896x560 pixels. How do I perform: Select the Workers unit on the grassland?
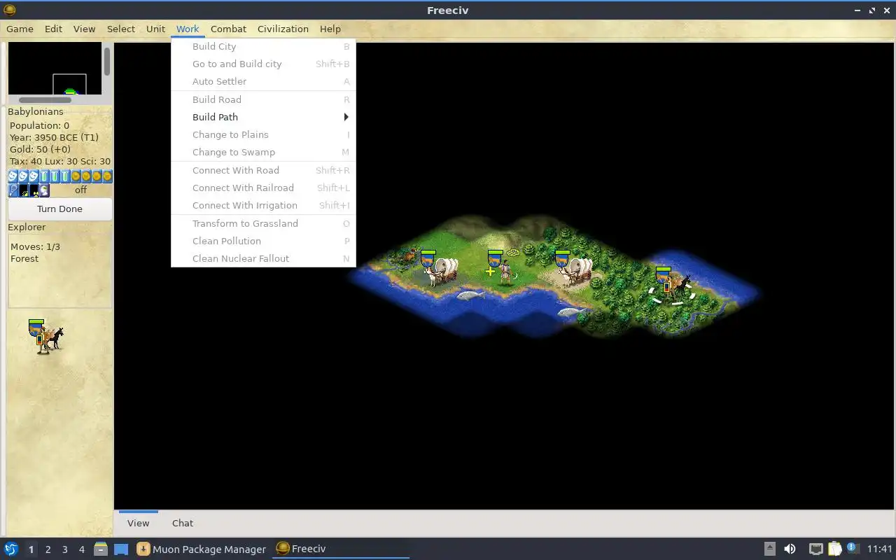(x=504, y=269)
